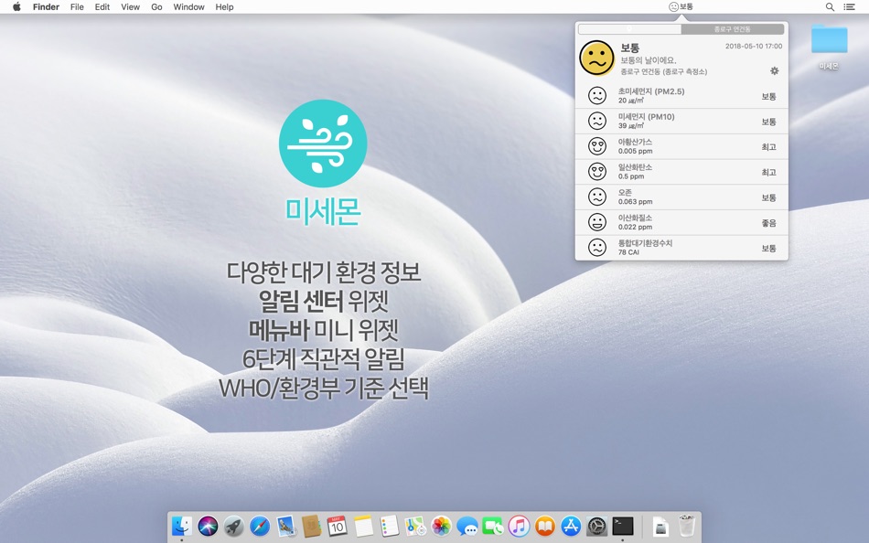The width and height of the screenshot is (869, 543).
Task: Click the smiling face beside 이산화질소
Action: (x=597, y=222)
